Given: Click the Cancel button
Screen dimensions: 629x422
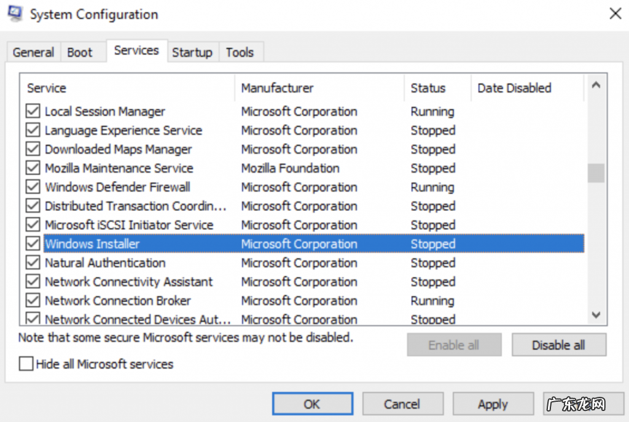Looking at the screenshot, I should click(x=403, y=404).
